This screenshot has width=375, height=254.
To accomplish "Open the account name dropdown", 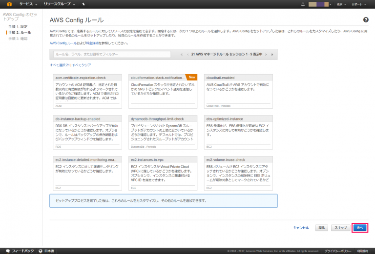I will [320, 4].
